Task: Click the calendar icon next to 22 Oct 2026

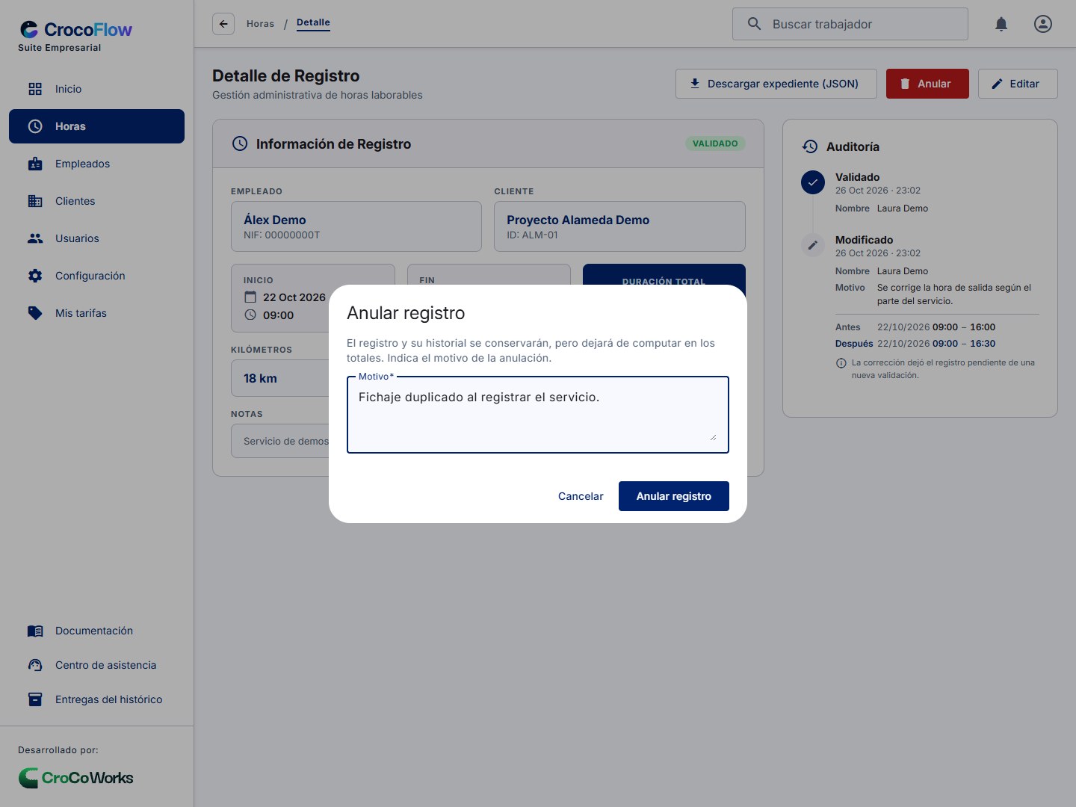Action: [250, 297]
